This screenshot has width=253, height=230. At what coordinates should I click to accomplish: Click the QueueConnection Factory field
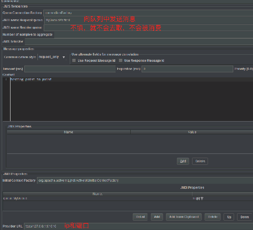(147, 13)
